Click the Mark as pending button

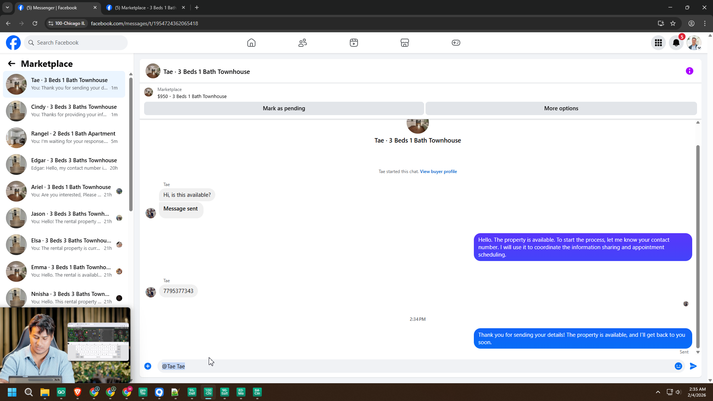click(x=284, y=108)
